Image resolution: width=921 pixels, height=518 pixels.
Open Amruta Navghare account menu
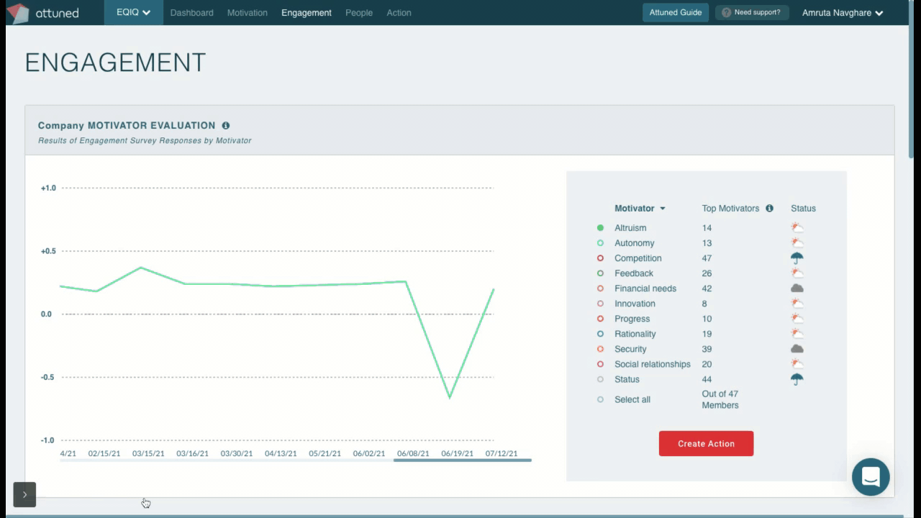click(843, 13)
